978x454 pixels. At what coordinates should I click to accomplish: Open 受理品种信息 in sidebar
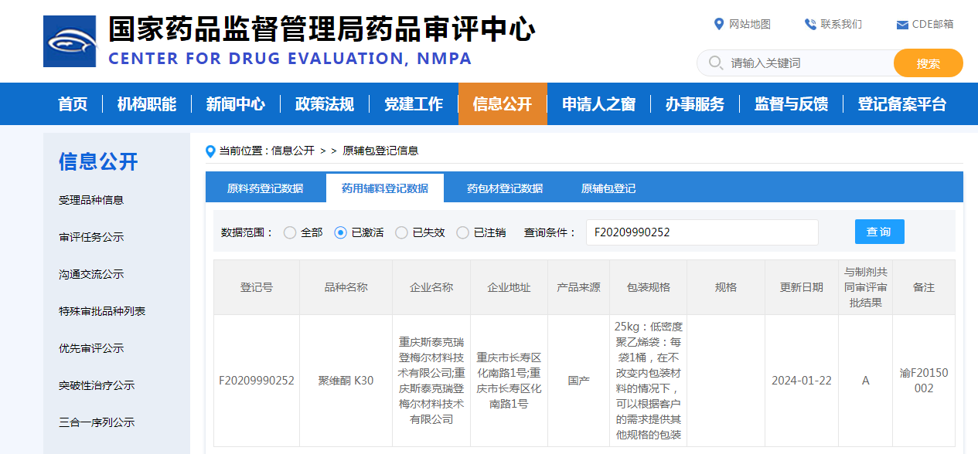point(91,200)
